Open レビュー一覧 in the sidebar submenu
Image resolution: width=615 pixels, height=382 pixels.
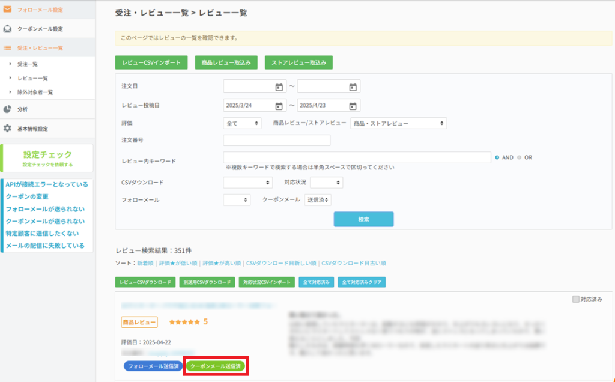point(32,78)
